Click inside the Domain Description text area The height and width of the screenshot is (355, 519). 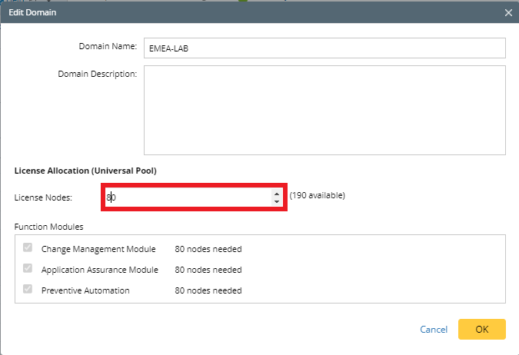[x=324, y=110]
